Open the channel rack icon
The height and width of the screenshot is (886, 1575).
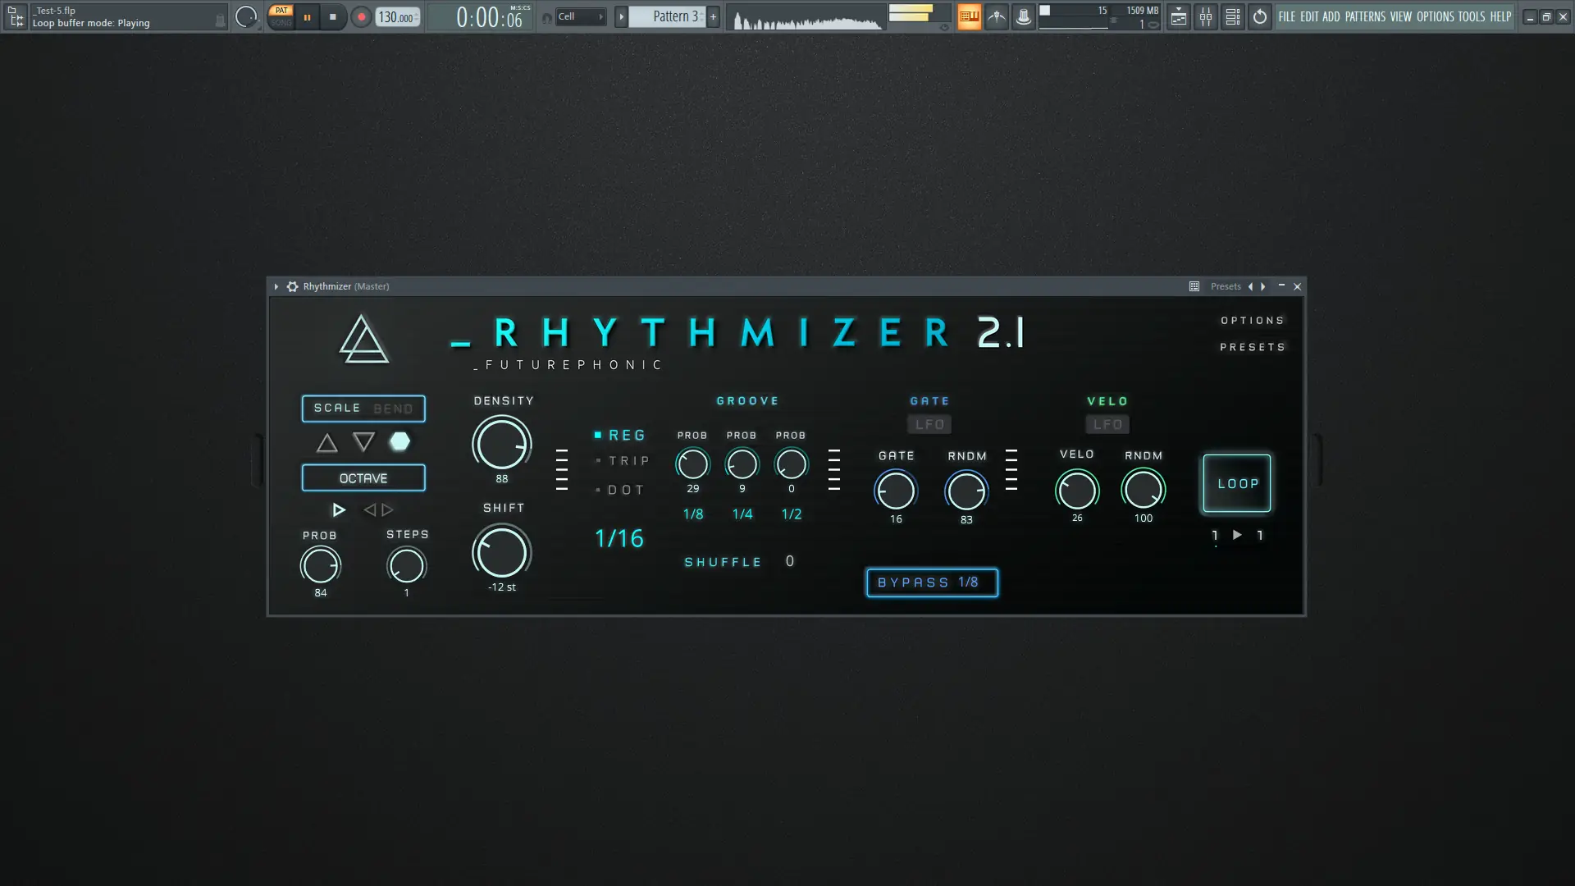[1232, 16]
